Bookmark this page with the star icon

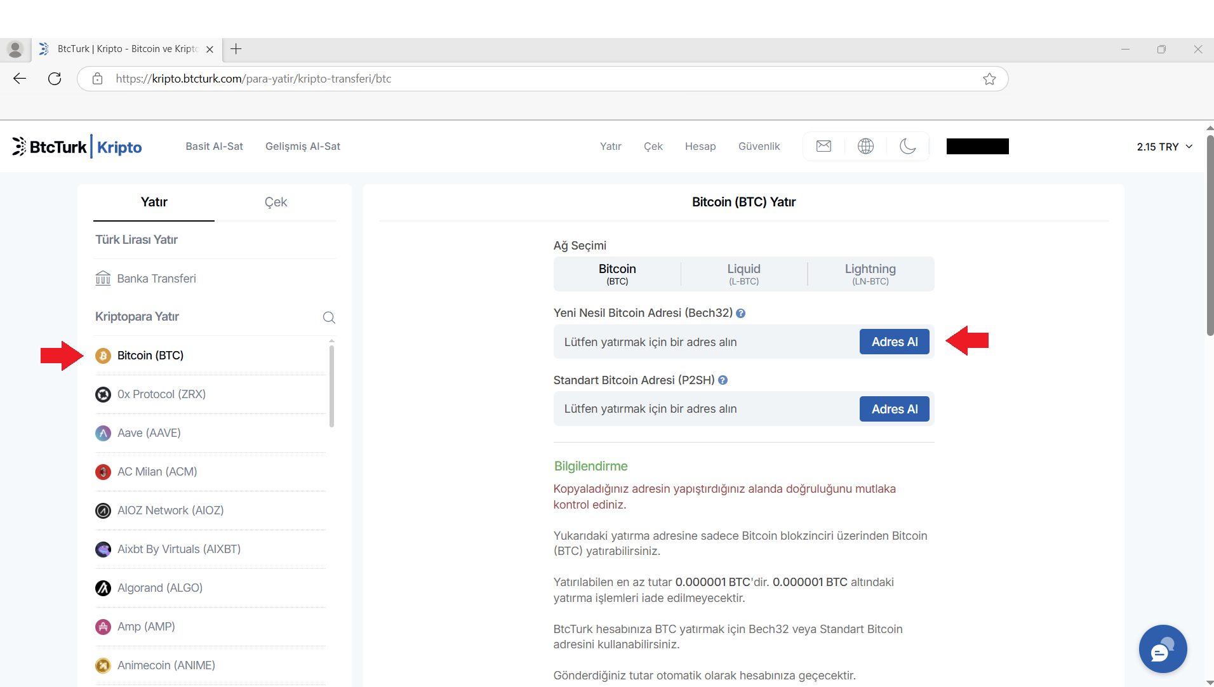pyautogui.click(x=989, y=79)
